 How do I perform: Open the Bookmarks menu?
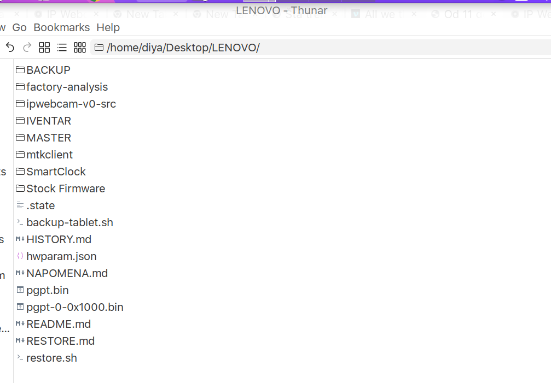point(61,27)
